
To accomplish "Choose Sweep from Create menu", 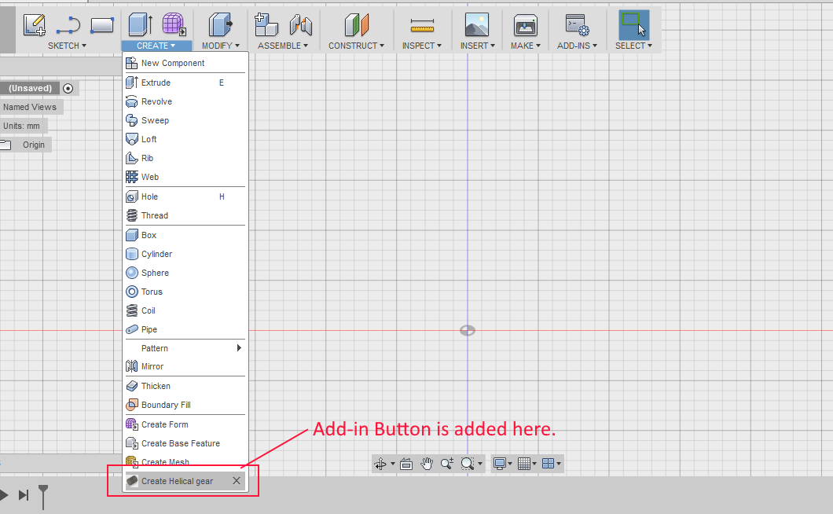I will tap(185, 121).
